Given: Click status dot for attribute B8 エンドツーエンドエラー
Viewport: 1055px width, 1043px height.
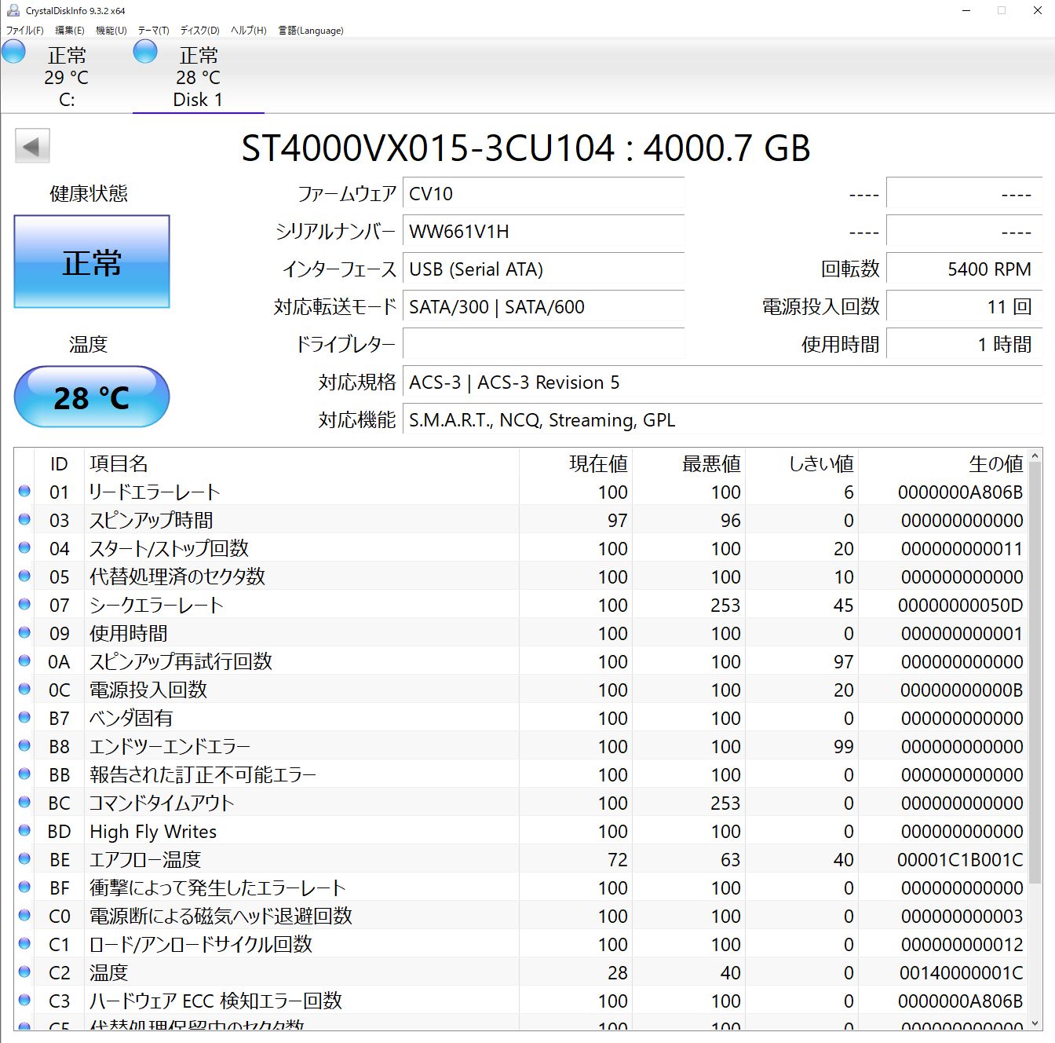Looking at the screenshot, I should tap(24, 745).
